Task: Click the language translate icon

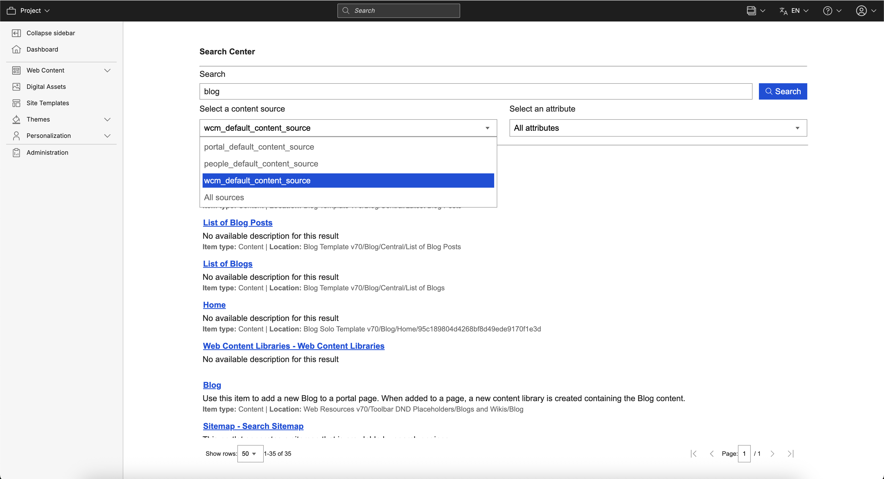Action: point(783,11)
